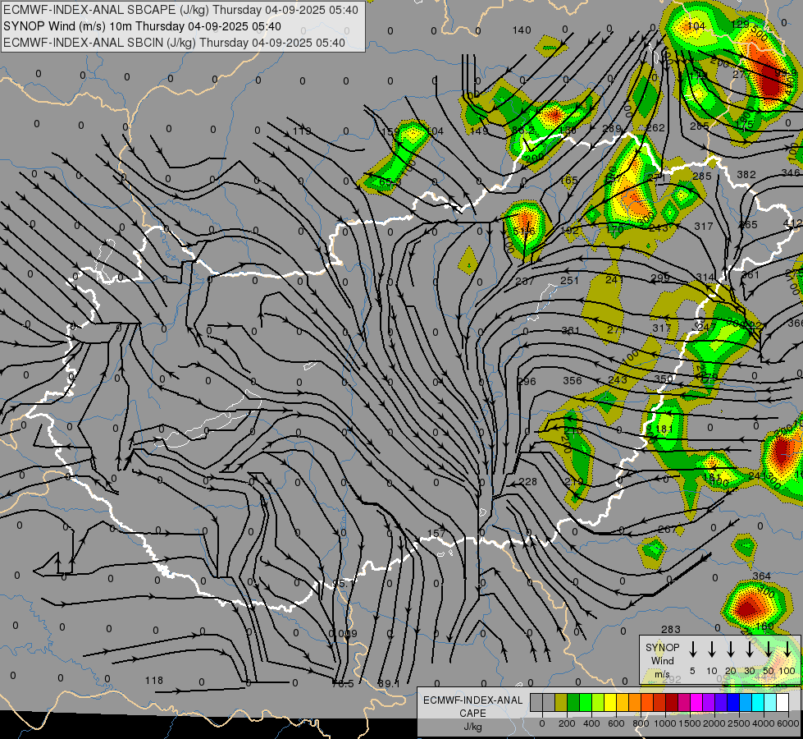This screenshot has width=803, height=739.
Task: Click the map value '364'
Action: (x=762, y=576)
